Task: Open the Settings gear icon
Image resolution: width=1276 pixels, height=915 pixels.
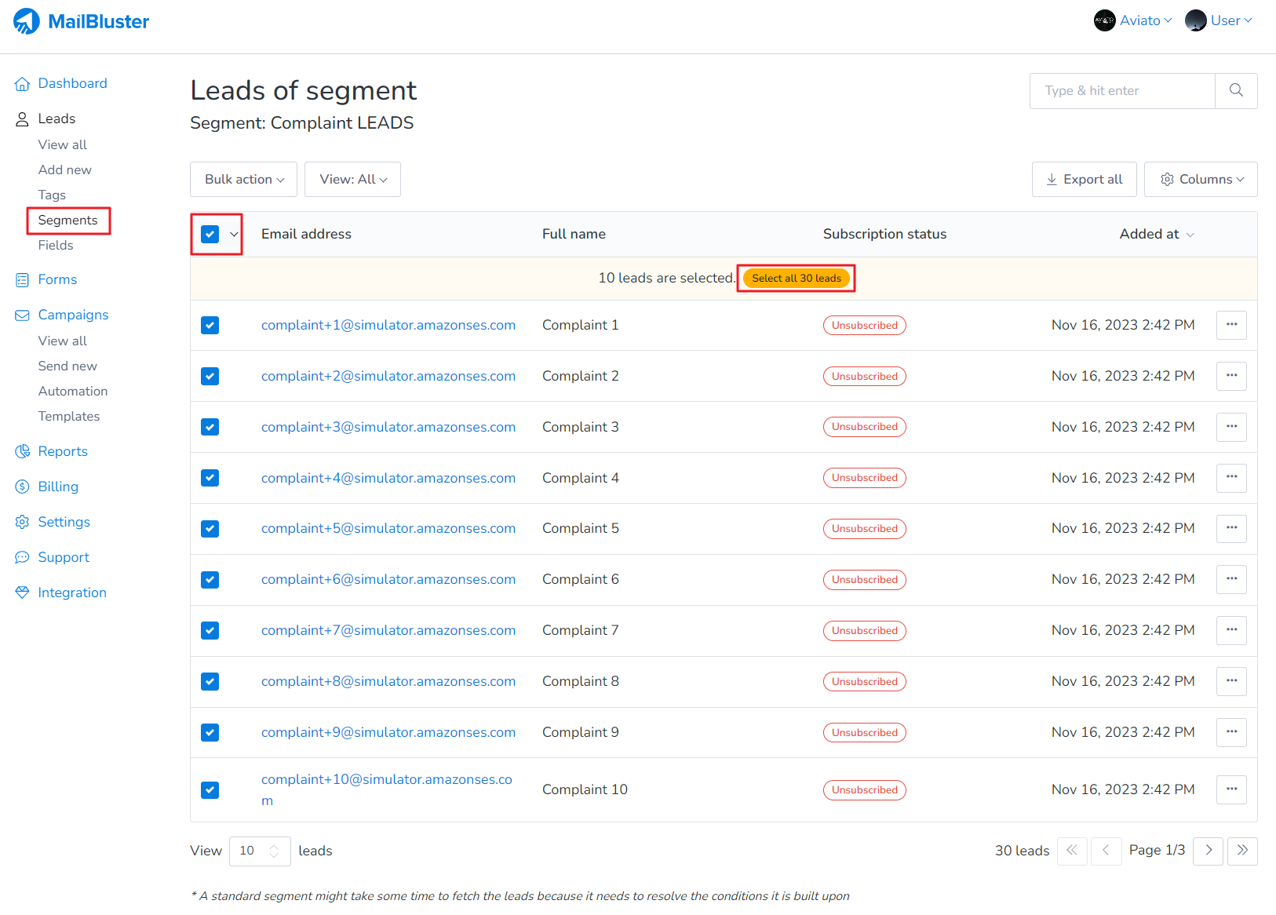Action: click(22, 522)
